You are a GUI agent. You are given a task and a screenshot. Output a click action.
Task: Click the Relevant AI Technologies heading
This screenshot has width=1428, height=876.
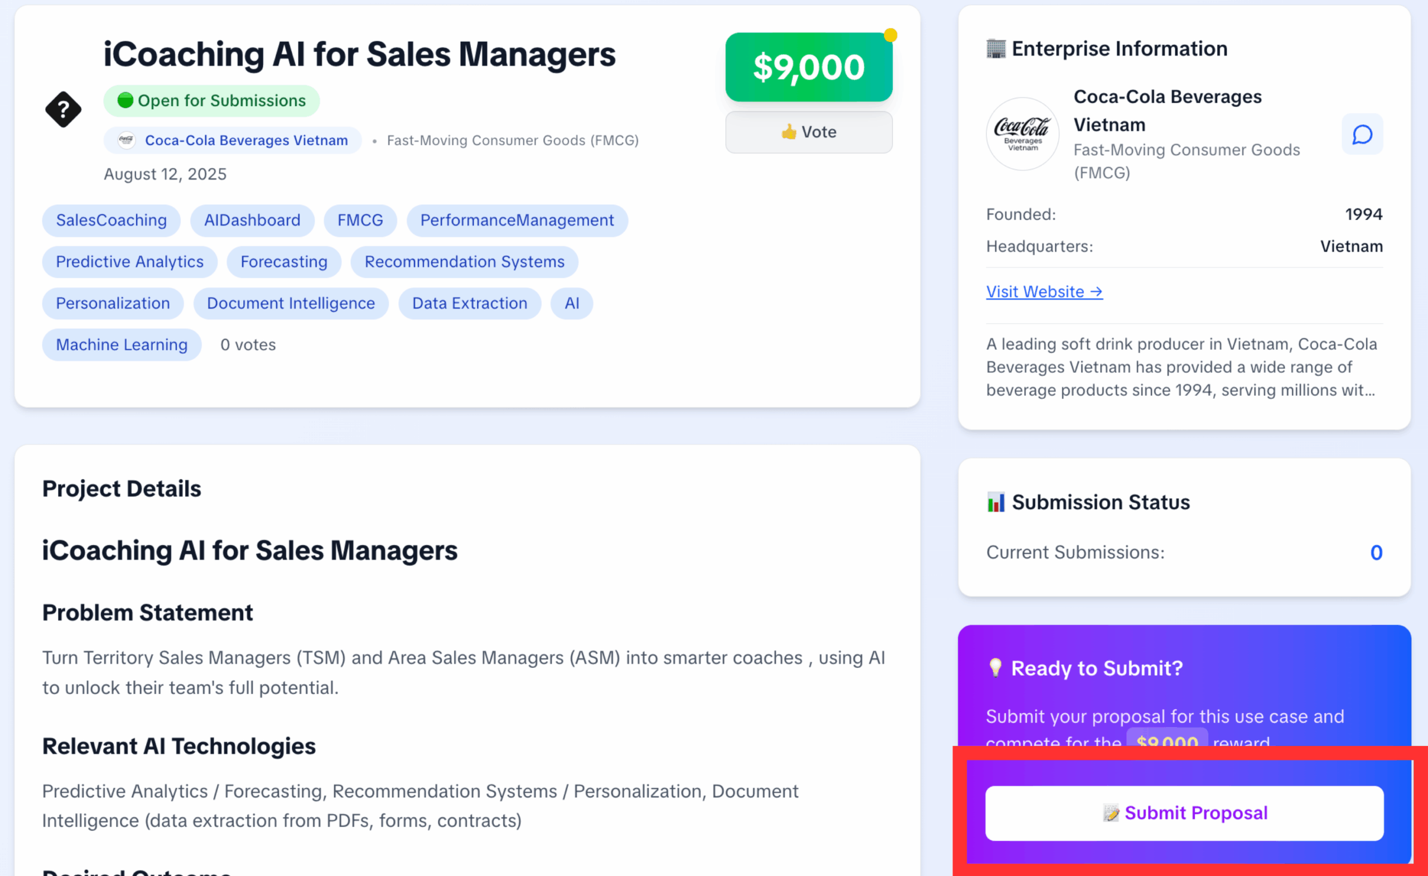pos(178,746)
